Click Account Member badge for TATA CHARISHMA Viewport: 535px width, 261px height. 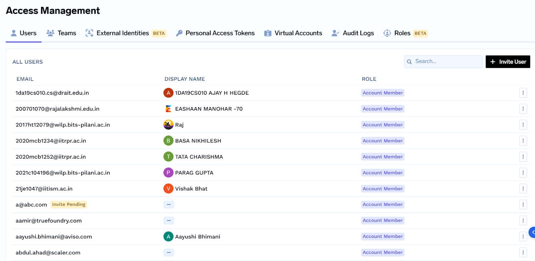click(x=383, y=157)
